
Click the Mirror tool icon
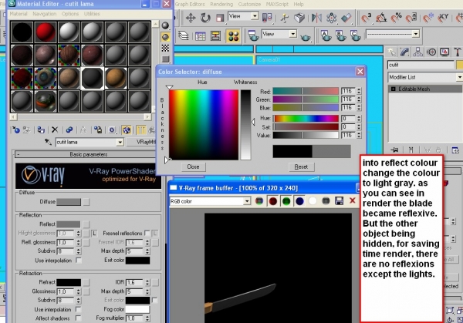tap(316, 18)
